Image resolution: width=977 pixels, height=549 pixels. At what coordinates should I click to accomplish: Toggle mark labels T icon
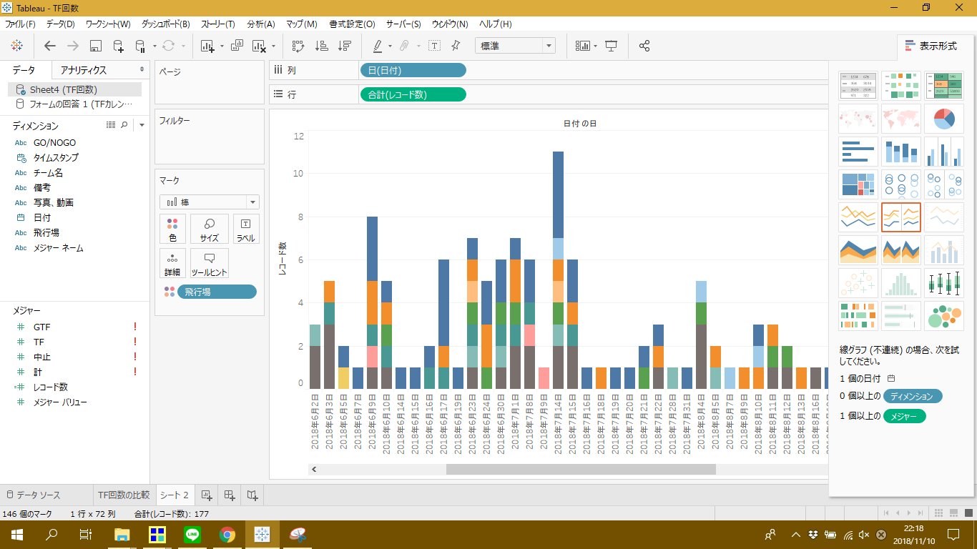[434, 46]
